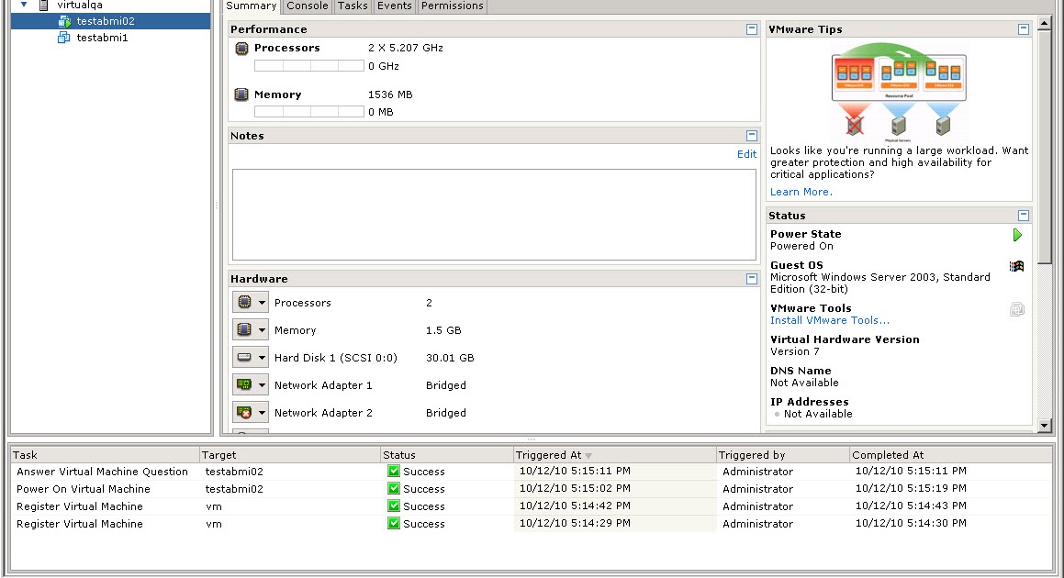This screenshot has width=1064, height=578.
Task: Click the Network Adapter 1 icon button
Action: (244, 384)
